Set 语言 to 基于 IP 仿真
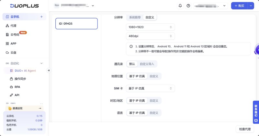 (137, 113)
